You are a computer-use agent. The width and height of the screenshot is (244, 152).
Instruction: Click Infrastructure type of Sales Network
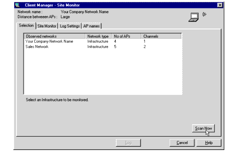coord(98,47)
